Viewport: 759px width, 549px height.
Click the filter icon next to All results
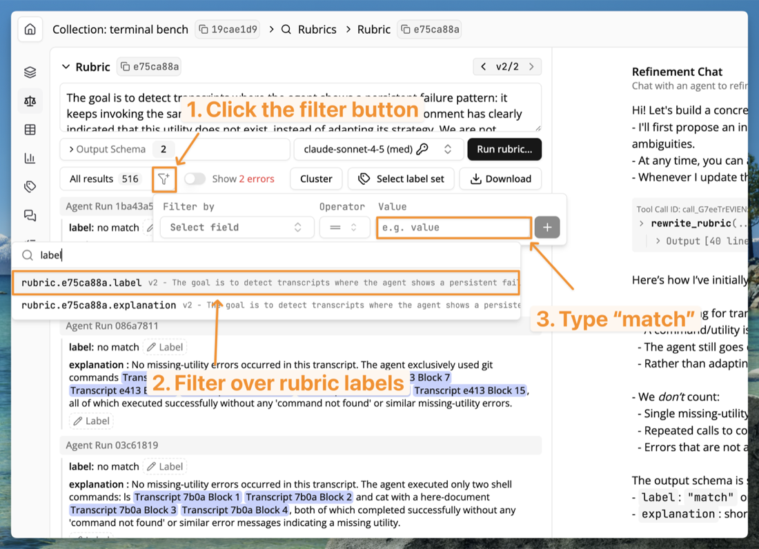pos(163,179)
